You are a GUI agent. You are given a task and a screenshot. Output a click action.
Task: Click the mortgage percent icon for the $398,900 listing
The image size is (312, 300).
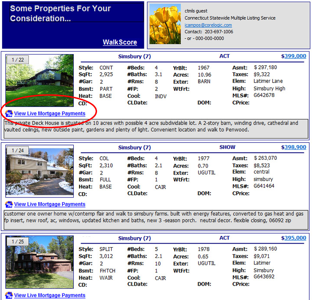pyautogui.click(x=9, y=204)
